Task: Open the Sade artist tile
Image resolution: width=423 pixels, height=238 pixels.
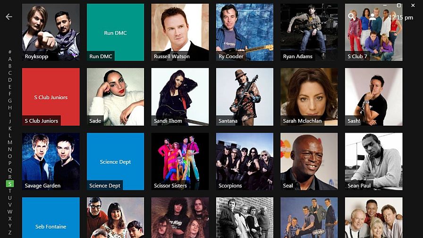Action: point(116,97)
